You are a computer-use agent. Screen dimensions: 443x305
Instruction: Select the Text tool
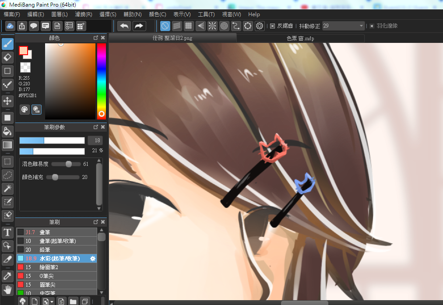coord(7,232)
